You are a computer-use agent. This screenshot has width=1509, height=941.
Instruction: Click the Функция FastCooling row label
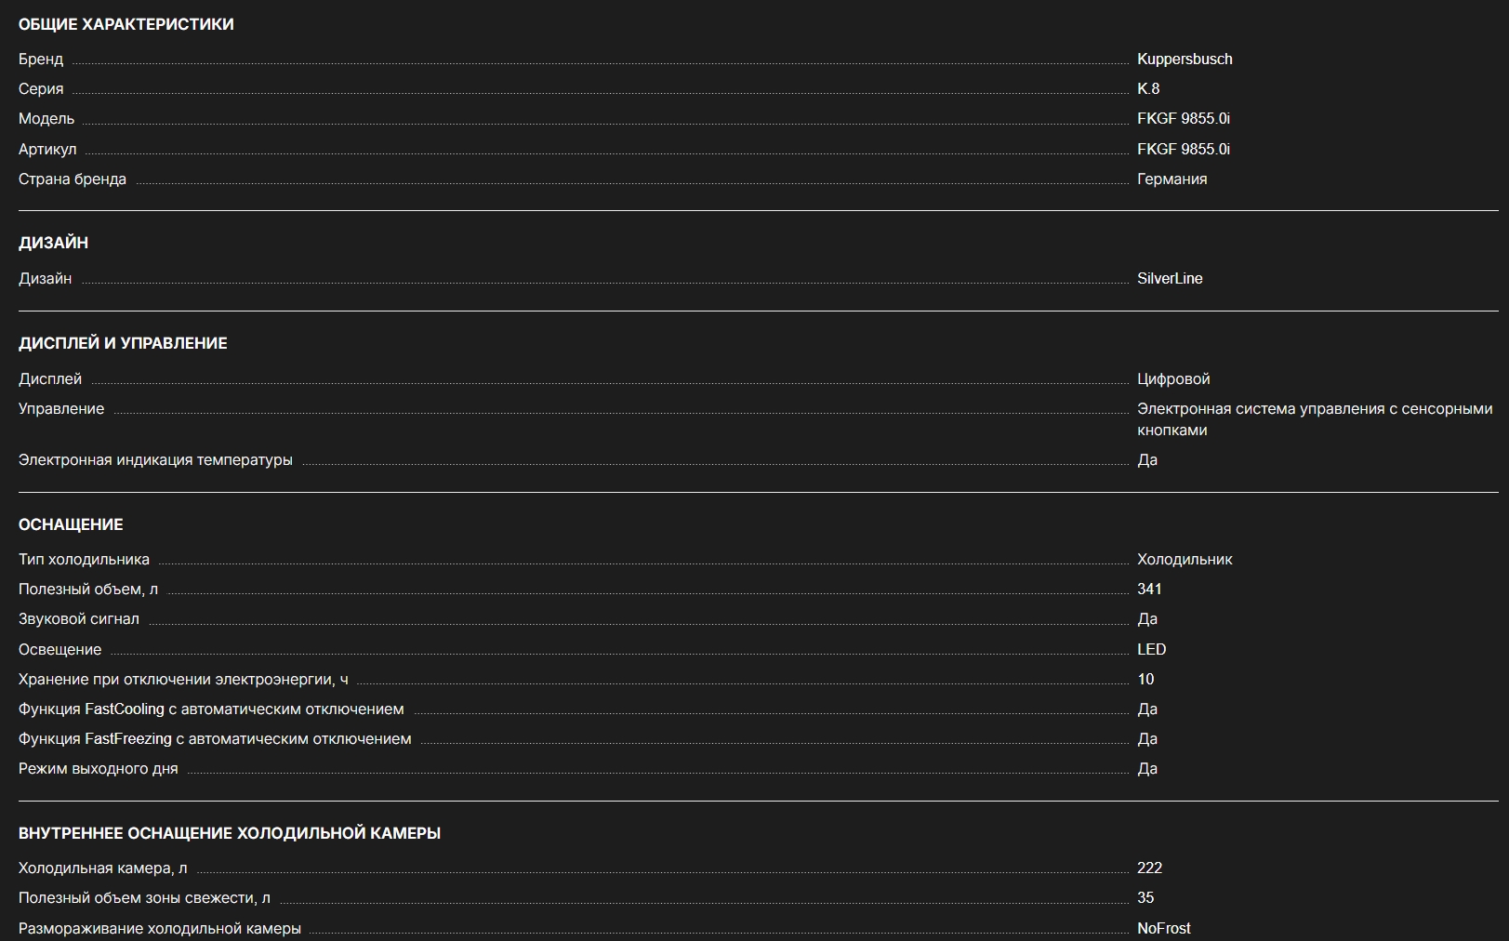click(x=211, y=709)
